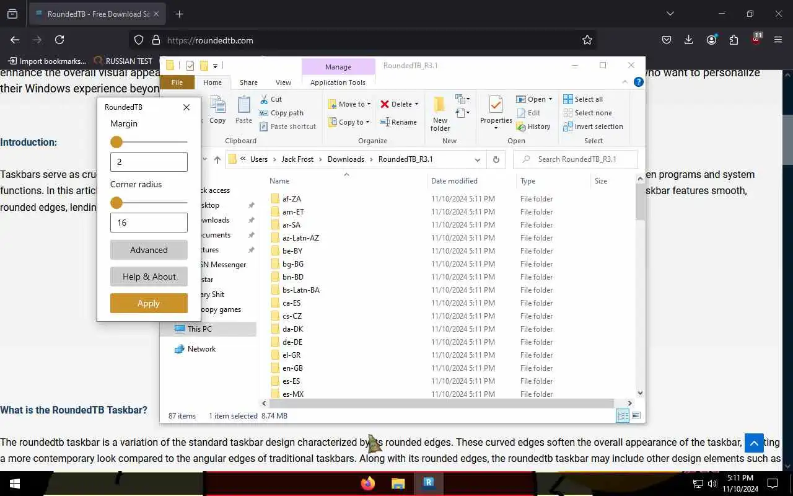
Task: Open Firefox account profile icon
Action: coord(711,40)
